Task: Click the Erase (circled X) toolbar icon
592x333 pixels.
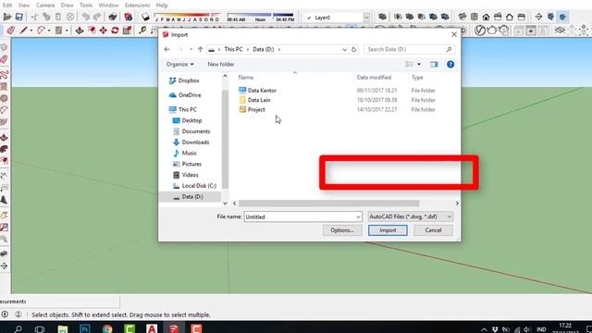Action: point(70,17)
